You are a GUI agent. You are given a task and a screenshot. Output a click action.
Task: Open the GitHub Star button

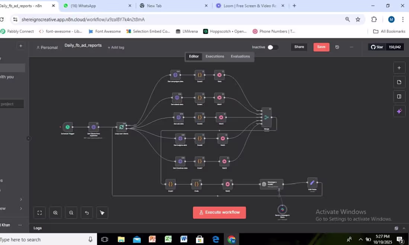pos(377,47)
